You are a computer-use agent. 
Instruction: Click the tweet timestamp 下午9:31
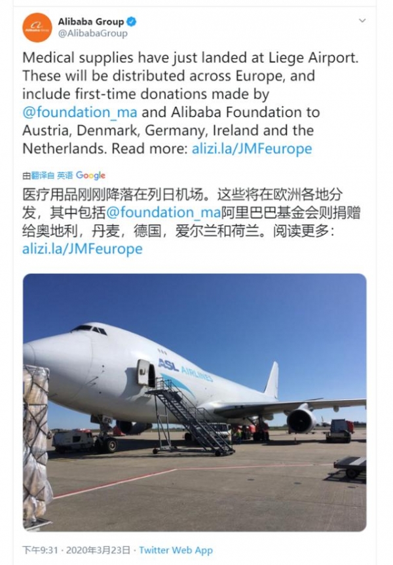pos(40,550)
